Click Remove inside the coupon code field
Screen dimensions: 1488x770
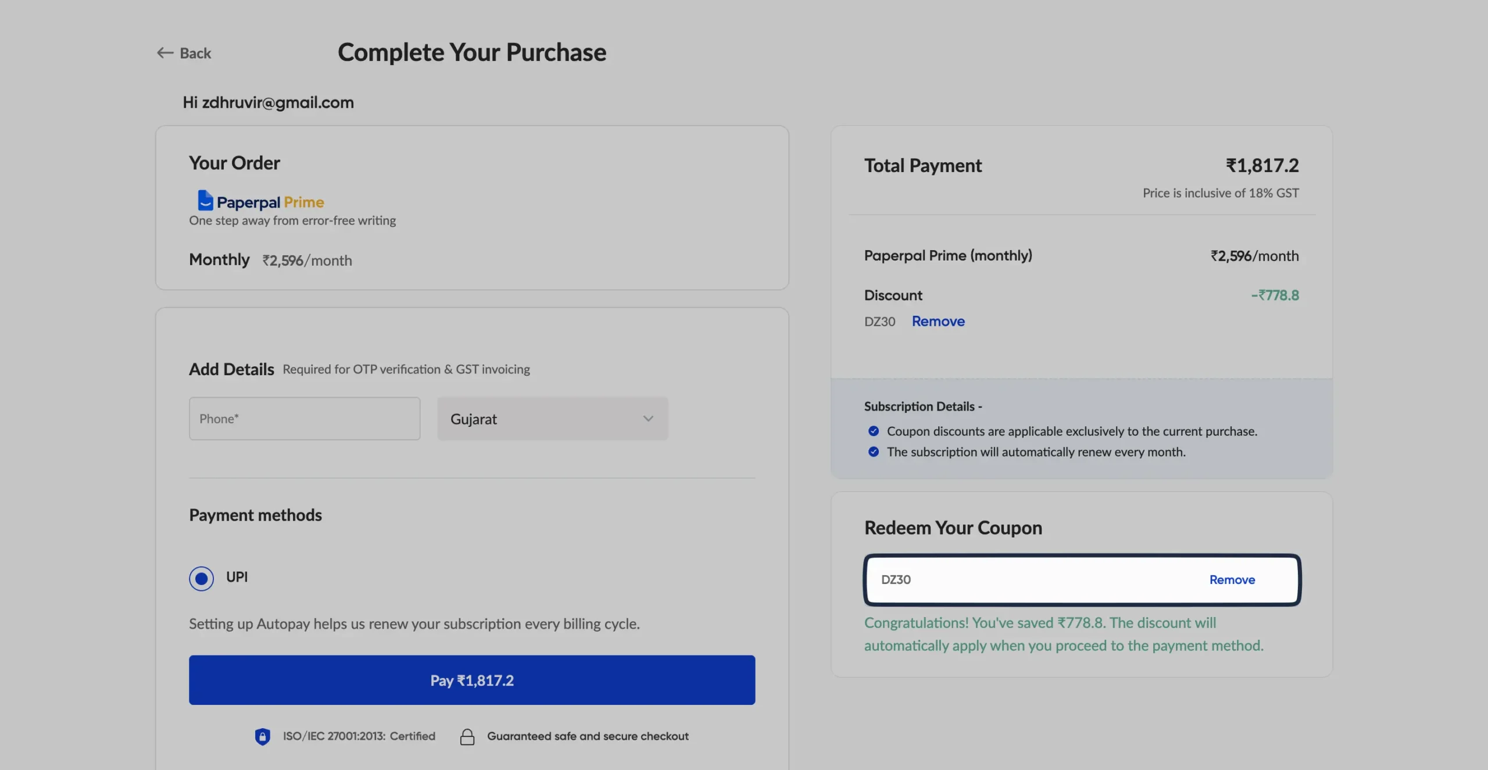tap(1232, 580)
